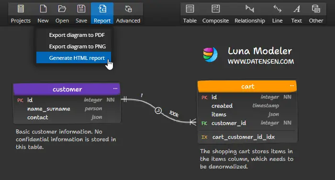Collapse the Report dropdown menu
335x180 pixels.
point(102,13)
